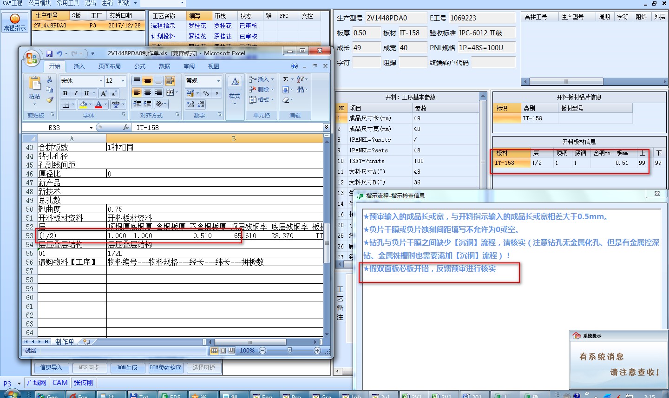Toggle Italic formatting in Excel
The image size is (669, 398).
pyautogui.click(x=76, y=93)
